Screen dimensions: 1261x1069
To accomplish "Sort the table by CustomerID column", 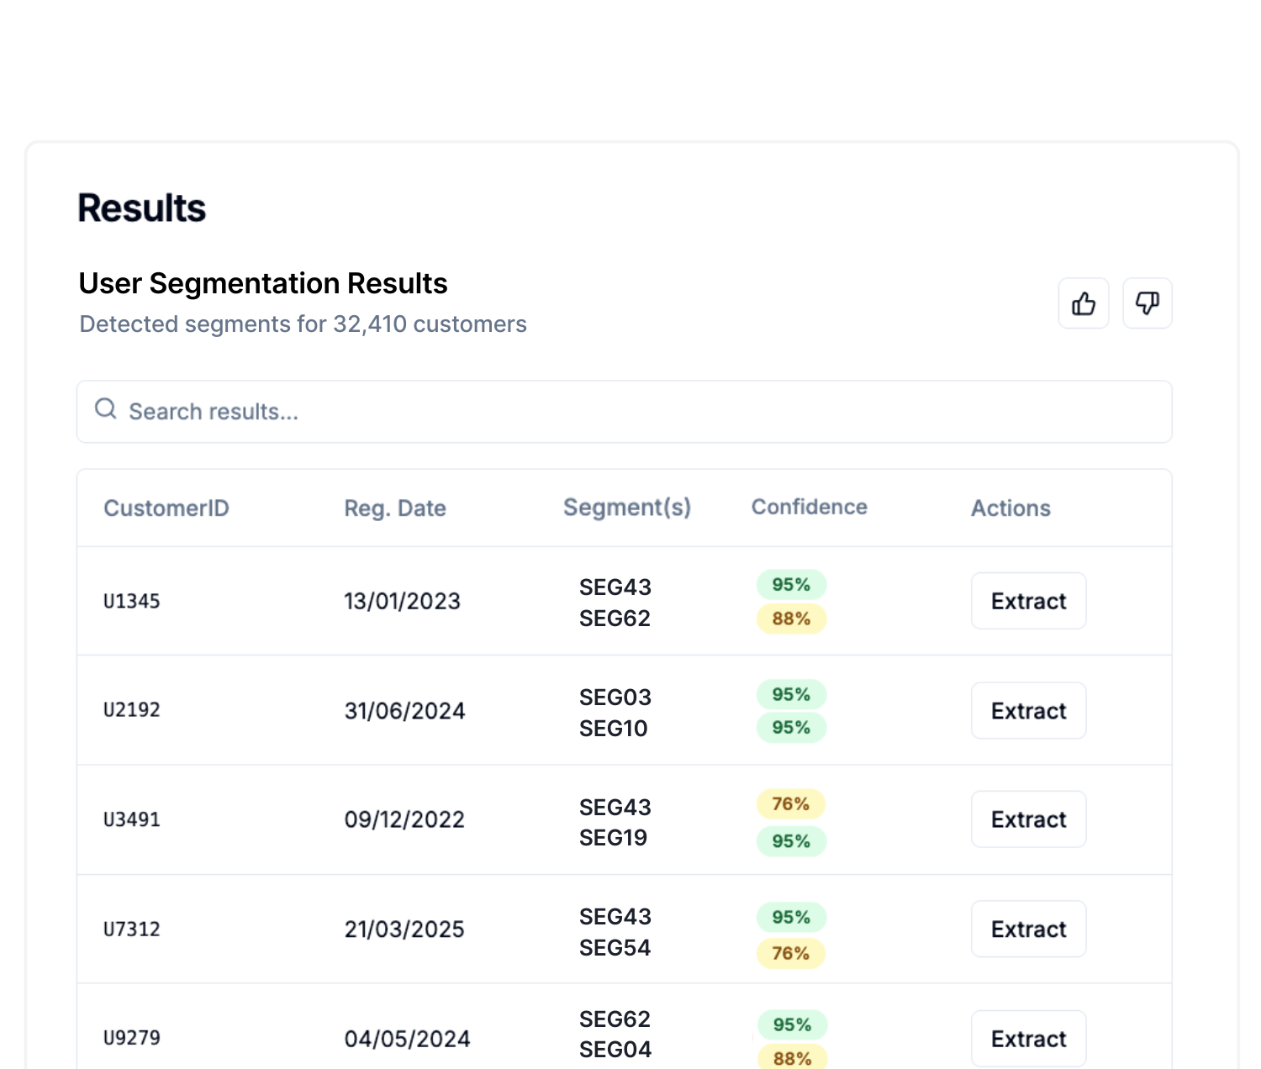I will tap(166, 508).
